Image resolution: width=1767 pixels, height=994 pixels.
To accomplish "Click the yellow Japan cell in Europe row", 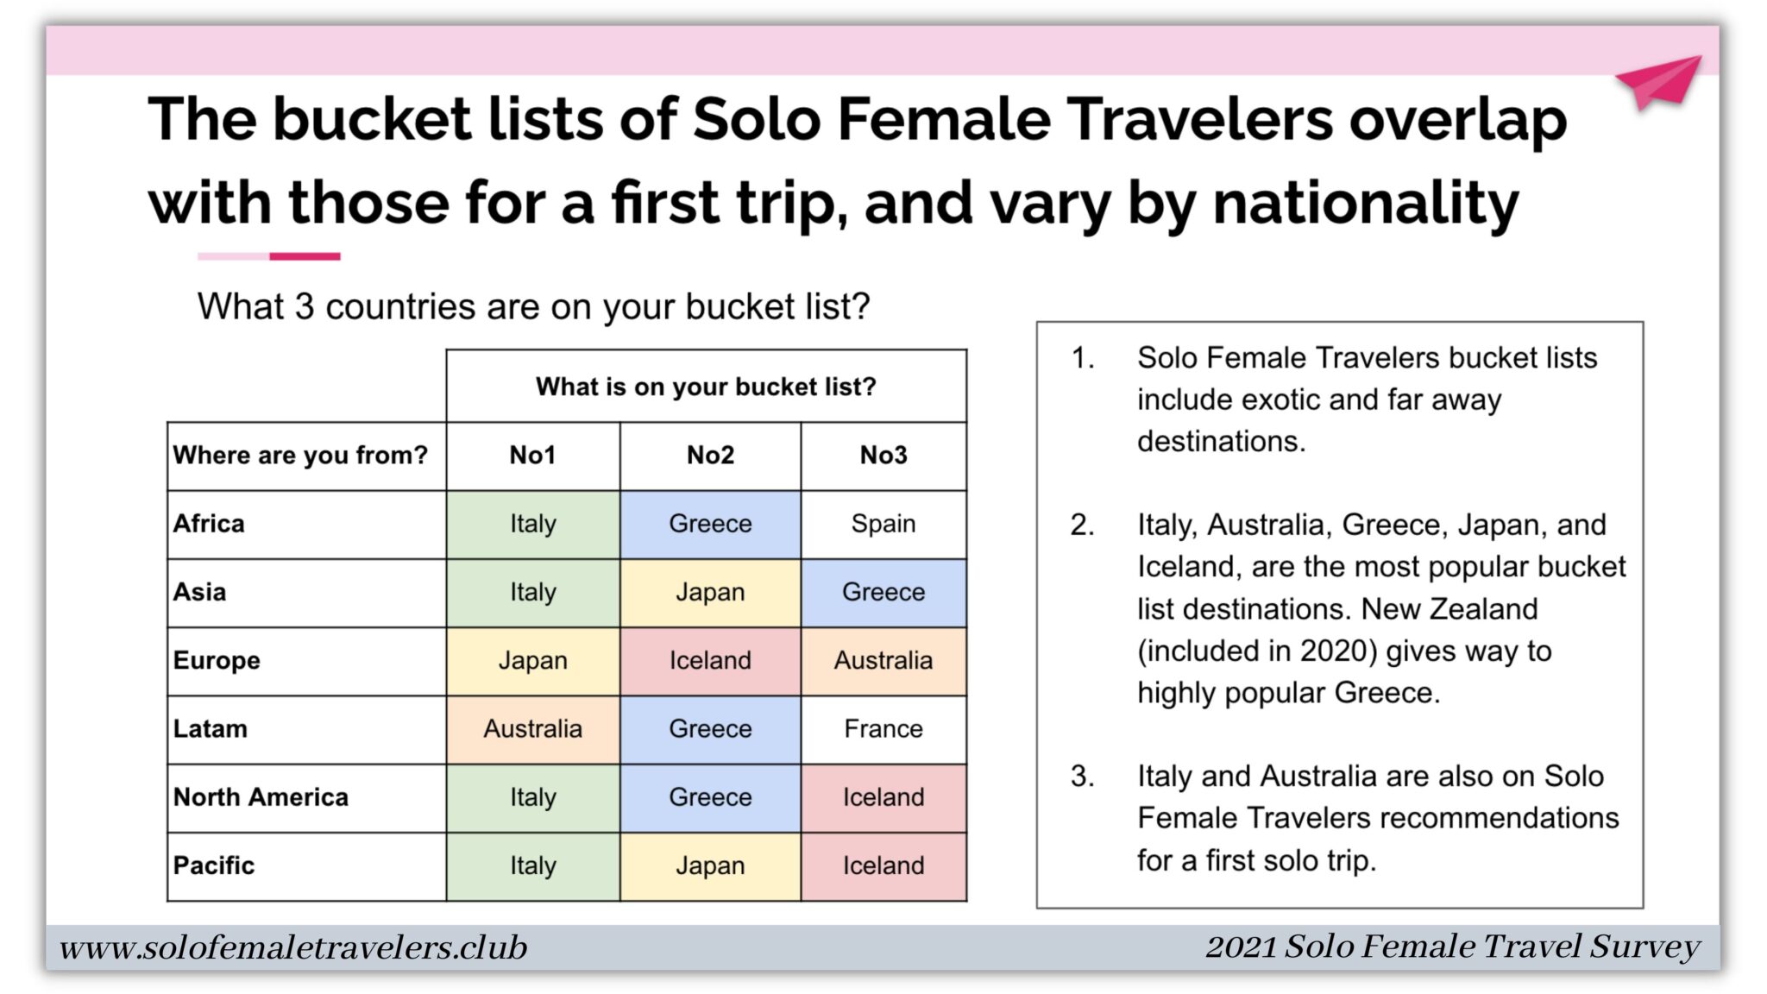I will (533, 661).
